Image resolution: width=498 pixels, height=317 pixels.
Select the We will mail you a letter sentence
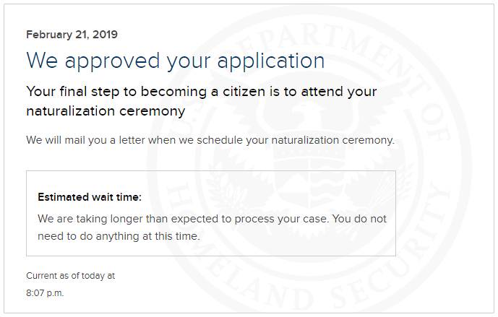click(210, 140)
